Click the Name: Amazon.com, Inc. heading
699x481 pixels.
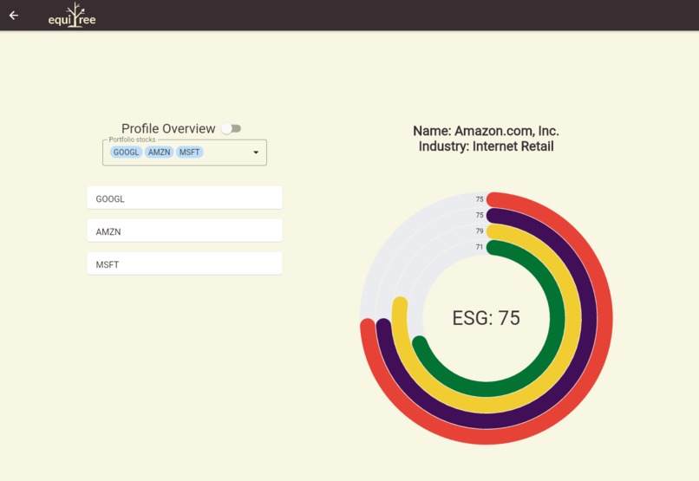(x=486, y=131)
